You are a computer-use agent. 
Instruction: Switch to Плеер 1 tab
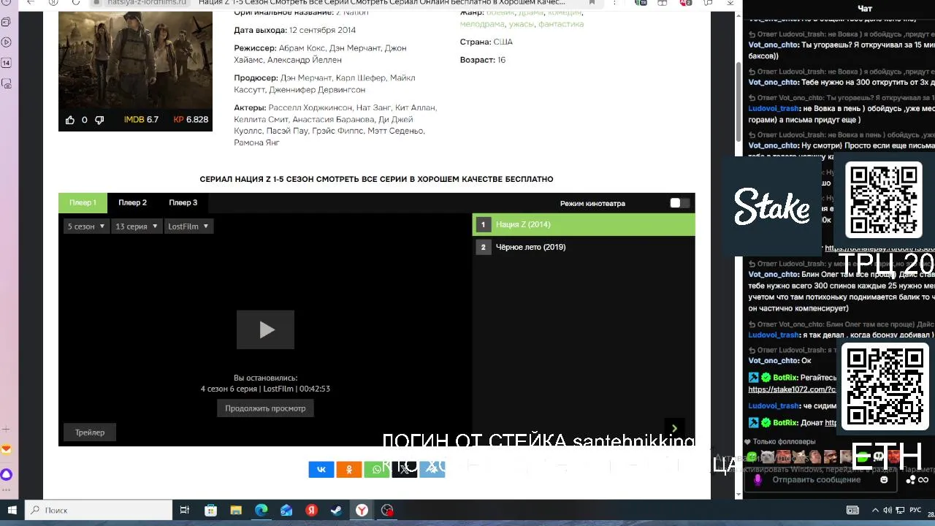point(83,203)
